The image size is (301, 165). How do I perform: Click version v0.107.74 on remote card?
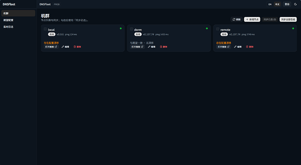click(x=235, y=34)
